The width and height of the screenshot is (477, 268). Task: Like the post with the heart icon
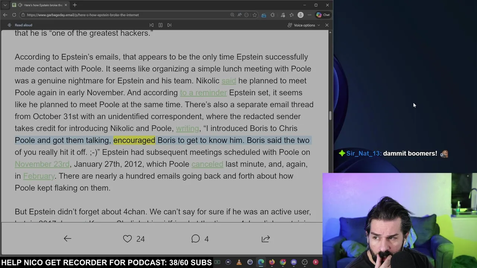pos(127,239)
